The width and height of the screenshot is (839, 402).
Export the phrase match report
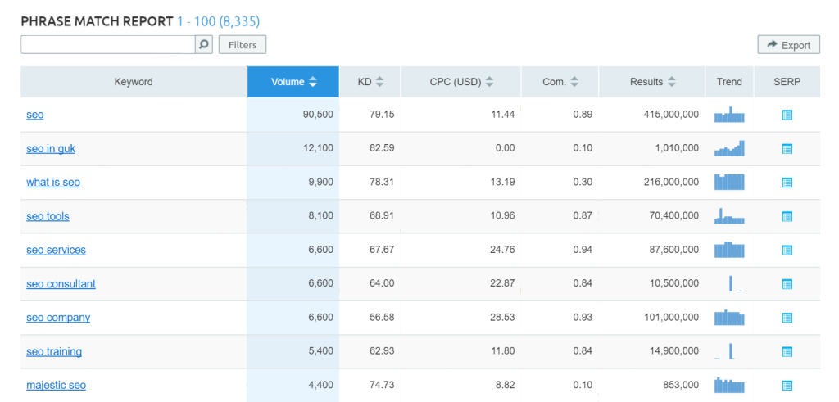pyautogui.click(x=788, y=46)
